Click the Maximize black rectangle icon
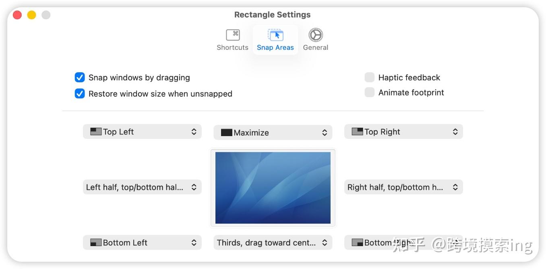The height and width of the screenshot is (269, 546). [x=227, y=132]
